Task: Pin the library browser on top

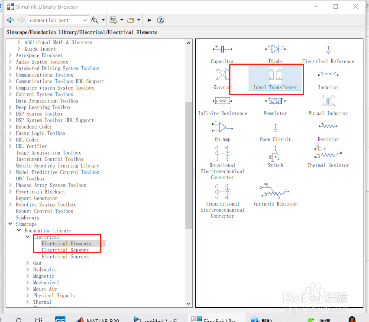Action: tap(149, 20)
